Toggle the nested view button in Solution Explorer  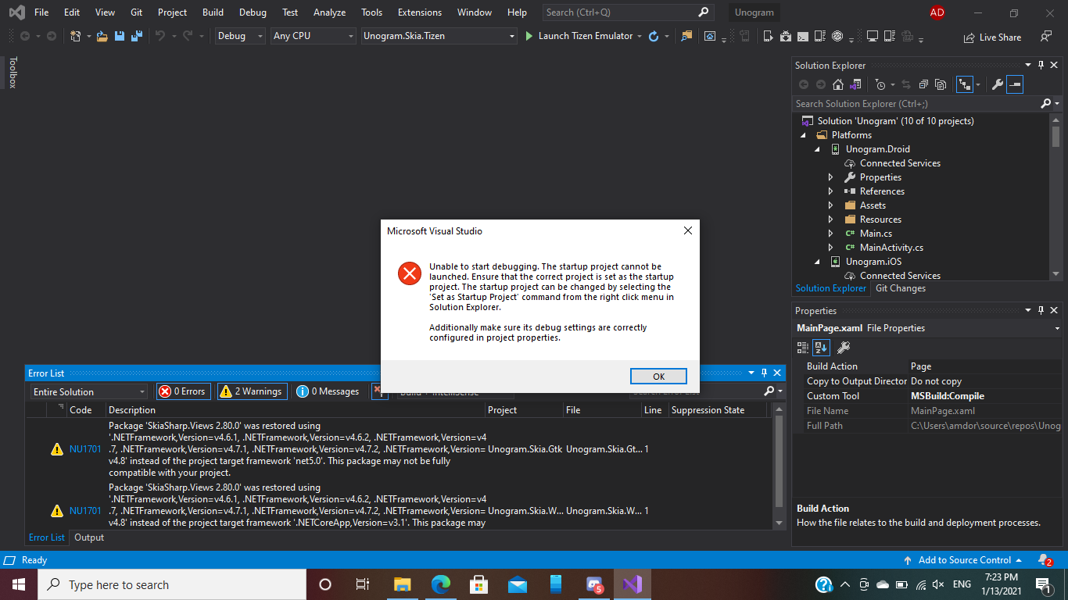(x=964, y=84)
